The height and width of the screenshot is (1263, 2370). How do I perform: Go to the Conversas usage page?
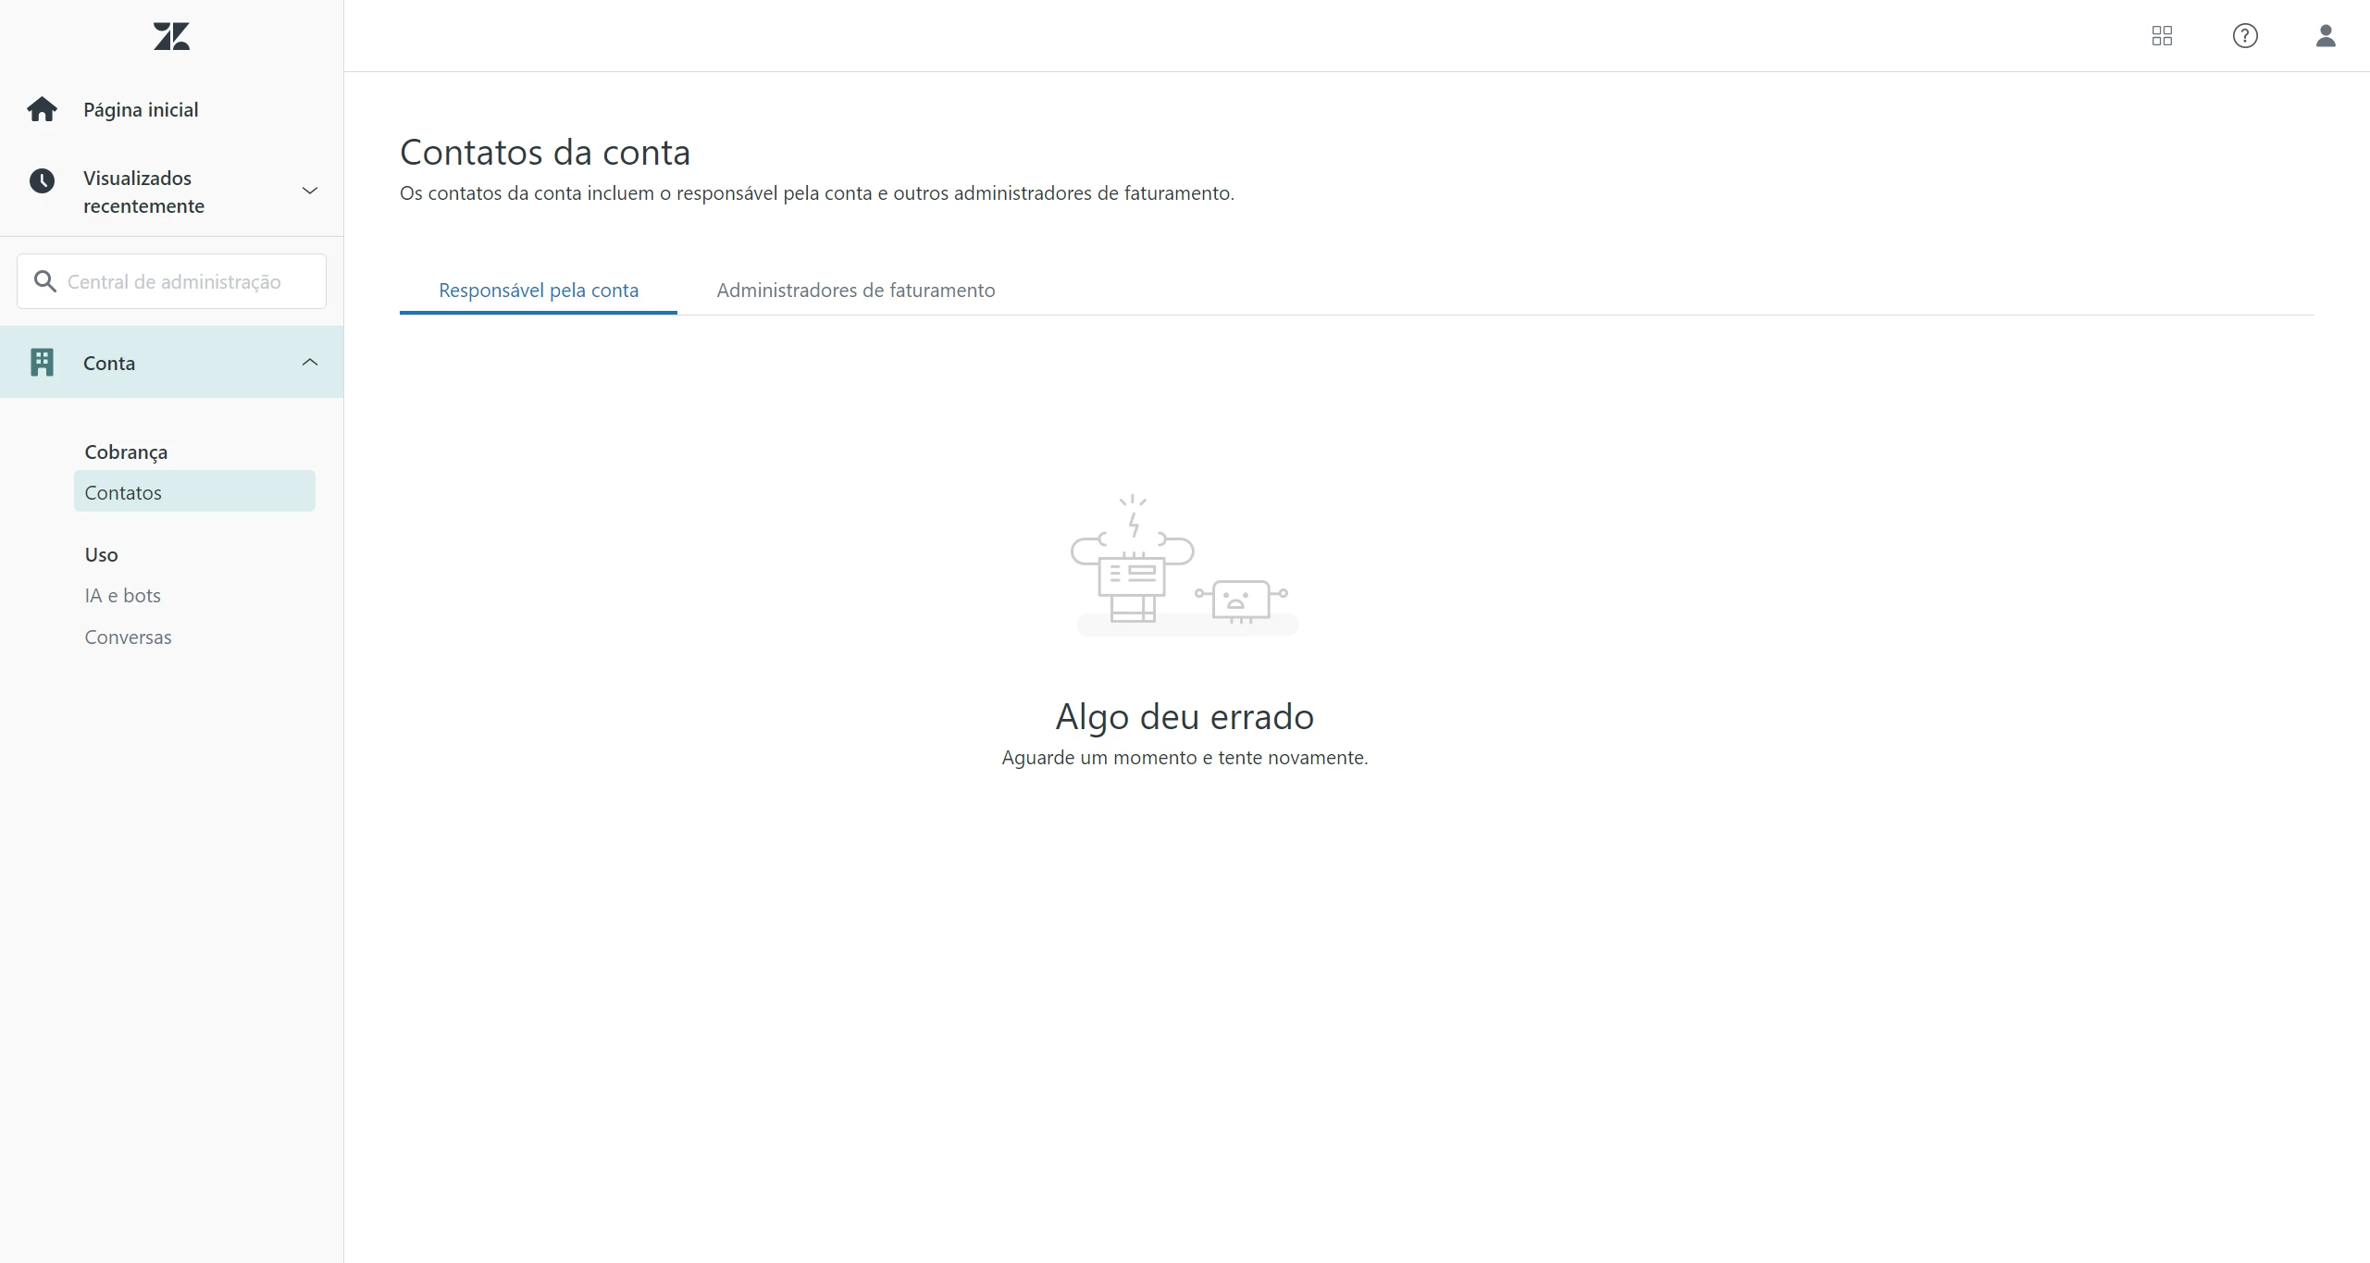pos(128,638)
